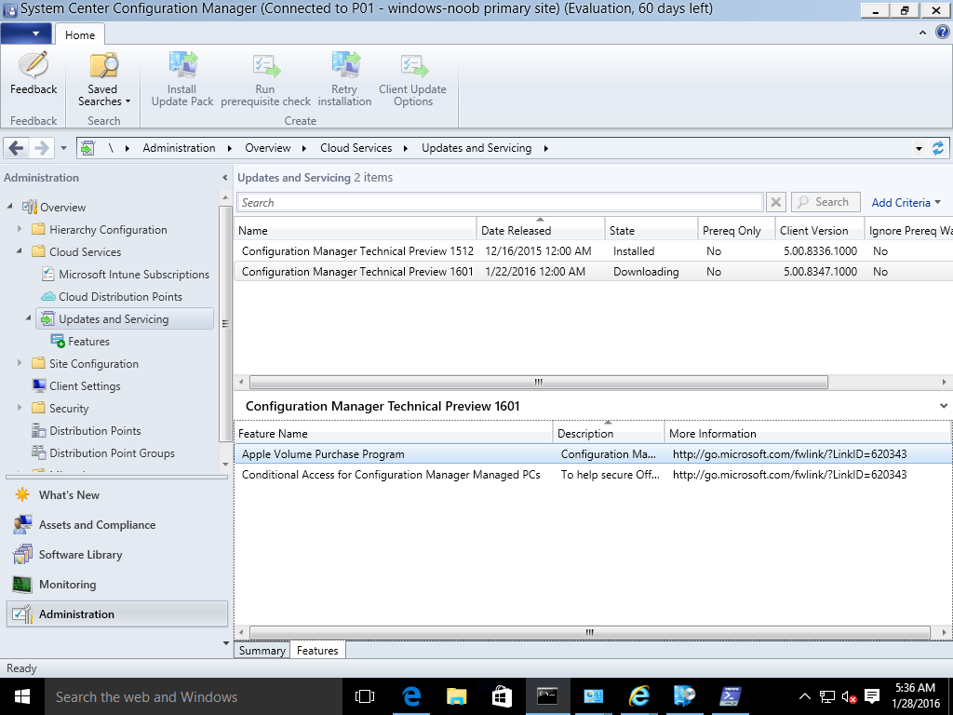Expand the Hierarchy Configuration folder

pos(20,229)
